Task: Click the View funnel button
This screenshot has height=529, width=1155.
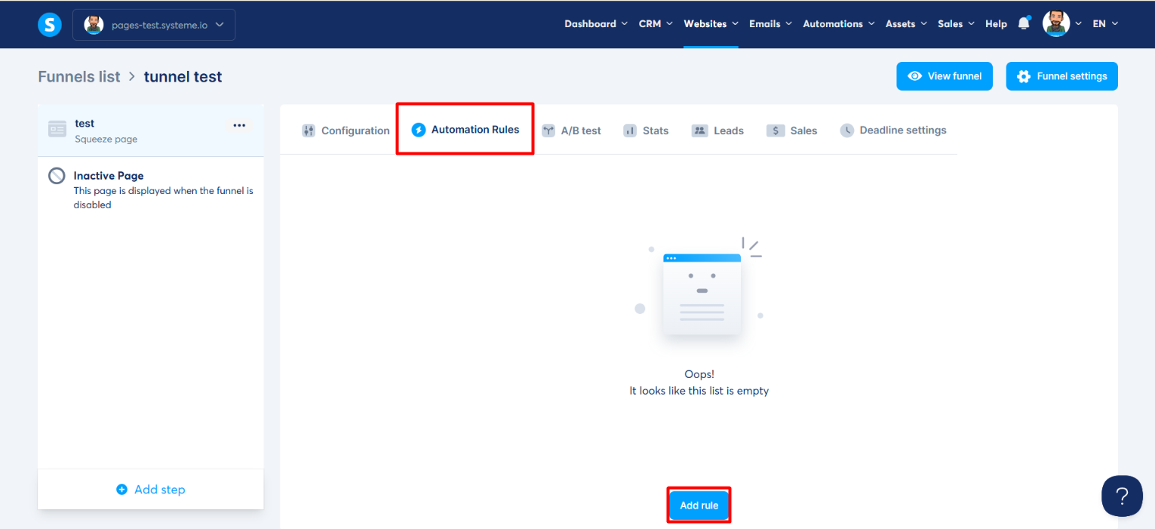Action: [x=945, y=76]
